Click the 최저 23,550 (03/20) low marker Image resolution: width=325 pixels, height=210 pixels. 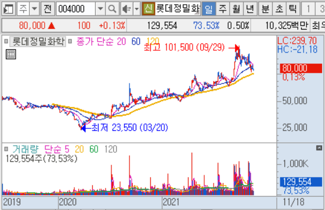(x=130, y=127)
